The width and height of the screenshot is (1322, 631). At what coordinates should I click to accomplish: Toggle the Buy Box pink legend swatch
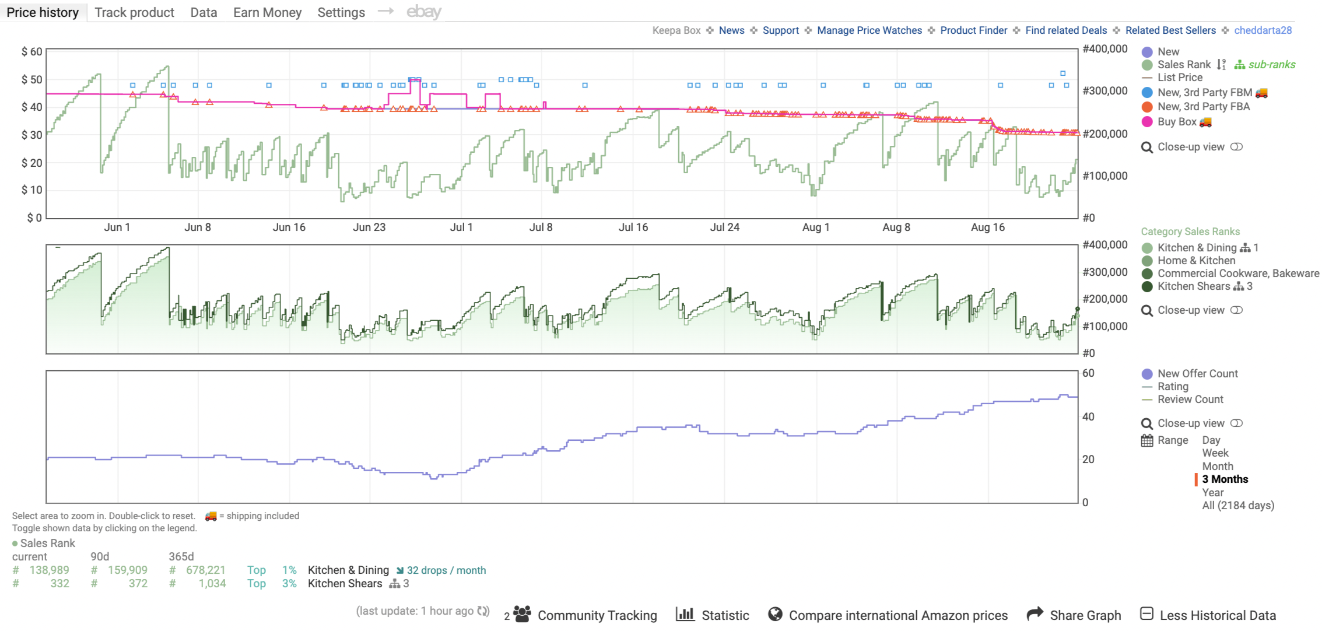(1147, 122)
